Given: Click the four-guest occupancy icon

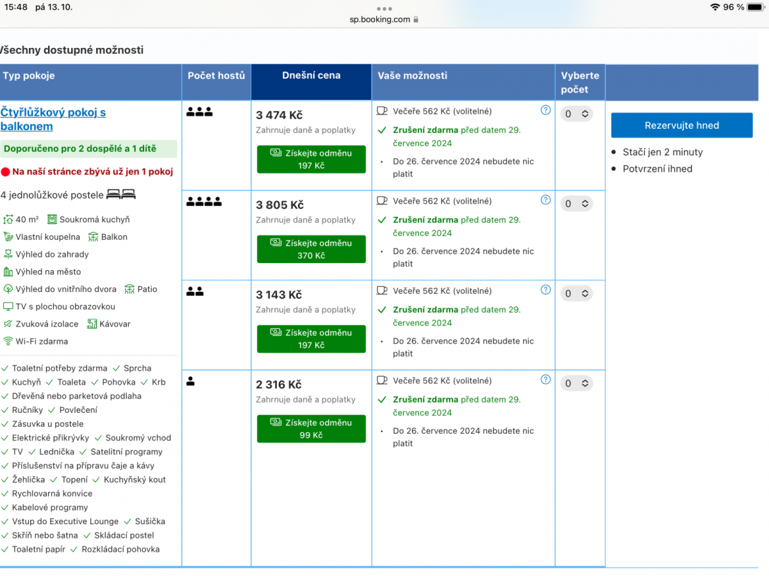Looking at the screenshot, I should [204, 202].
